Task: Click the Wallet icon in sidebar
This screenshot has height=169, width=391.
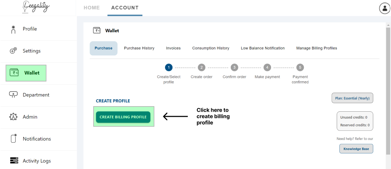Action: (x=15, y=73)
